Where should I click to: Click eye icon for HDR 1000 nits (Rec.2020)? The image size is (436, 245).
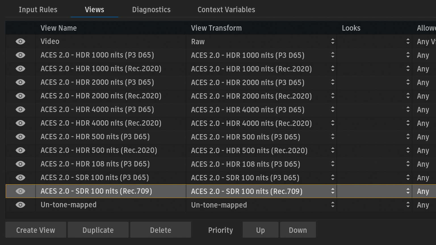pos(20,69)
